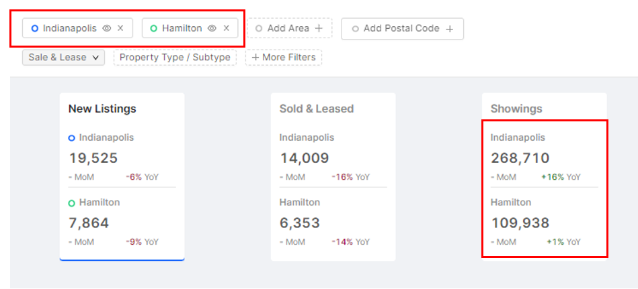Click green circle icon in Hamilton chip
This screenshot has width=638, height=289.
pyautogui.click(x=154, y=28)
